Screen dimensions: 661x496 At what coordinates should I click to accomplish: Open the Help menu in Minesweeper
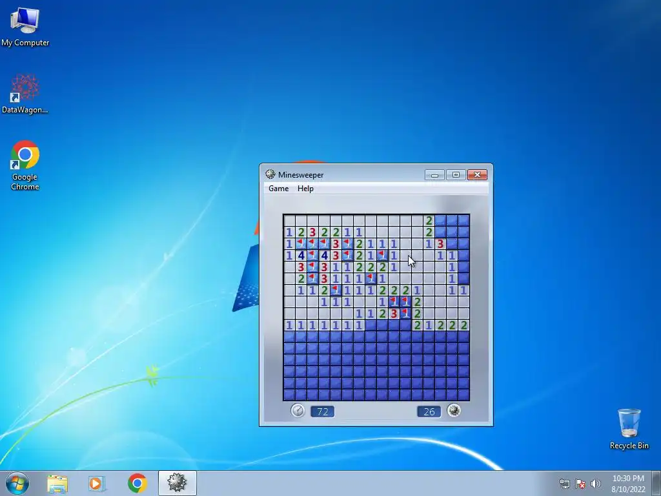point(305,189)
